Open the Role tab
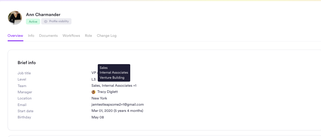Viewport: 321px width, 137px height. click(88, 36)
